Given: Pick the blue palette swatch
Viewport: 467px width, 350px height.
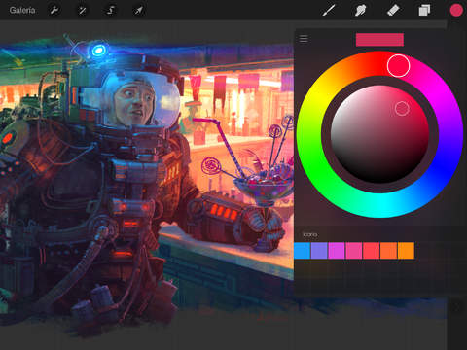Looking at the screenshot, I should (303, 251).
